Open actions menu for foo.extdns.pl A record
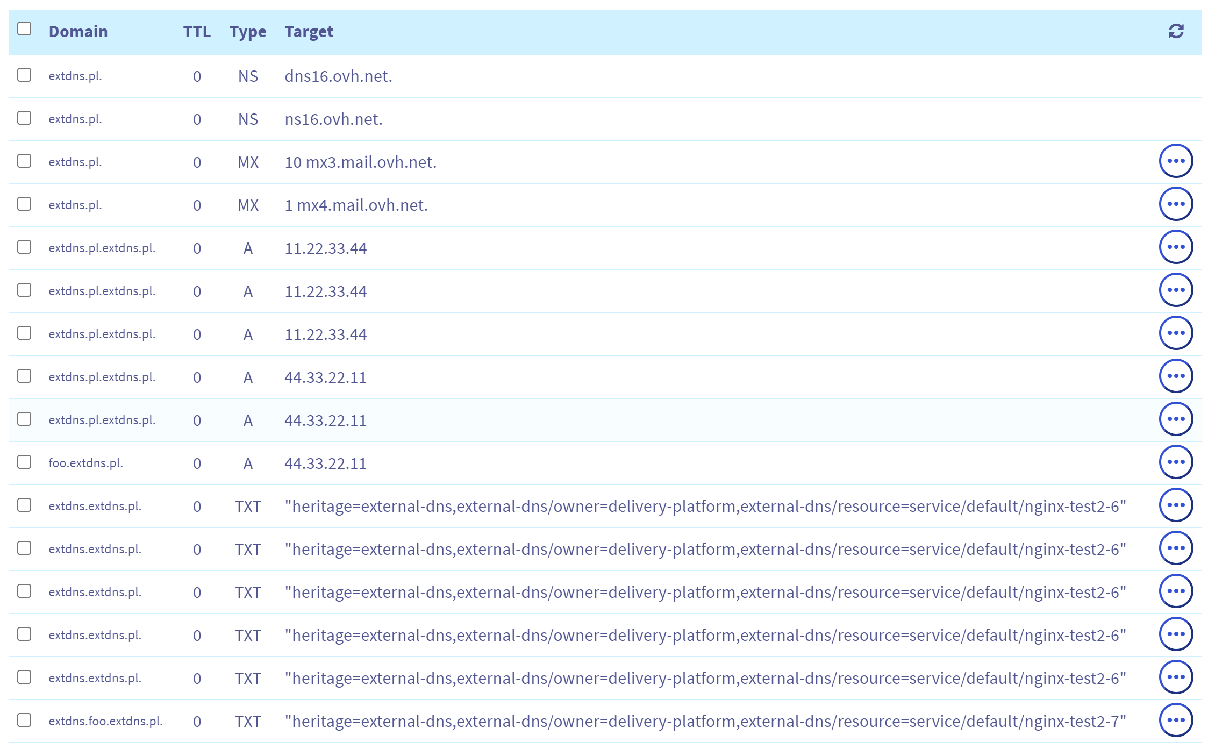The image size is (1208, 749). [x=1176, y=462]
